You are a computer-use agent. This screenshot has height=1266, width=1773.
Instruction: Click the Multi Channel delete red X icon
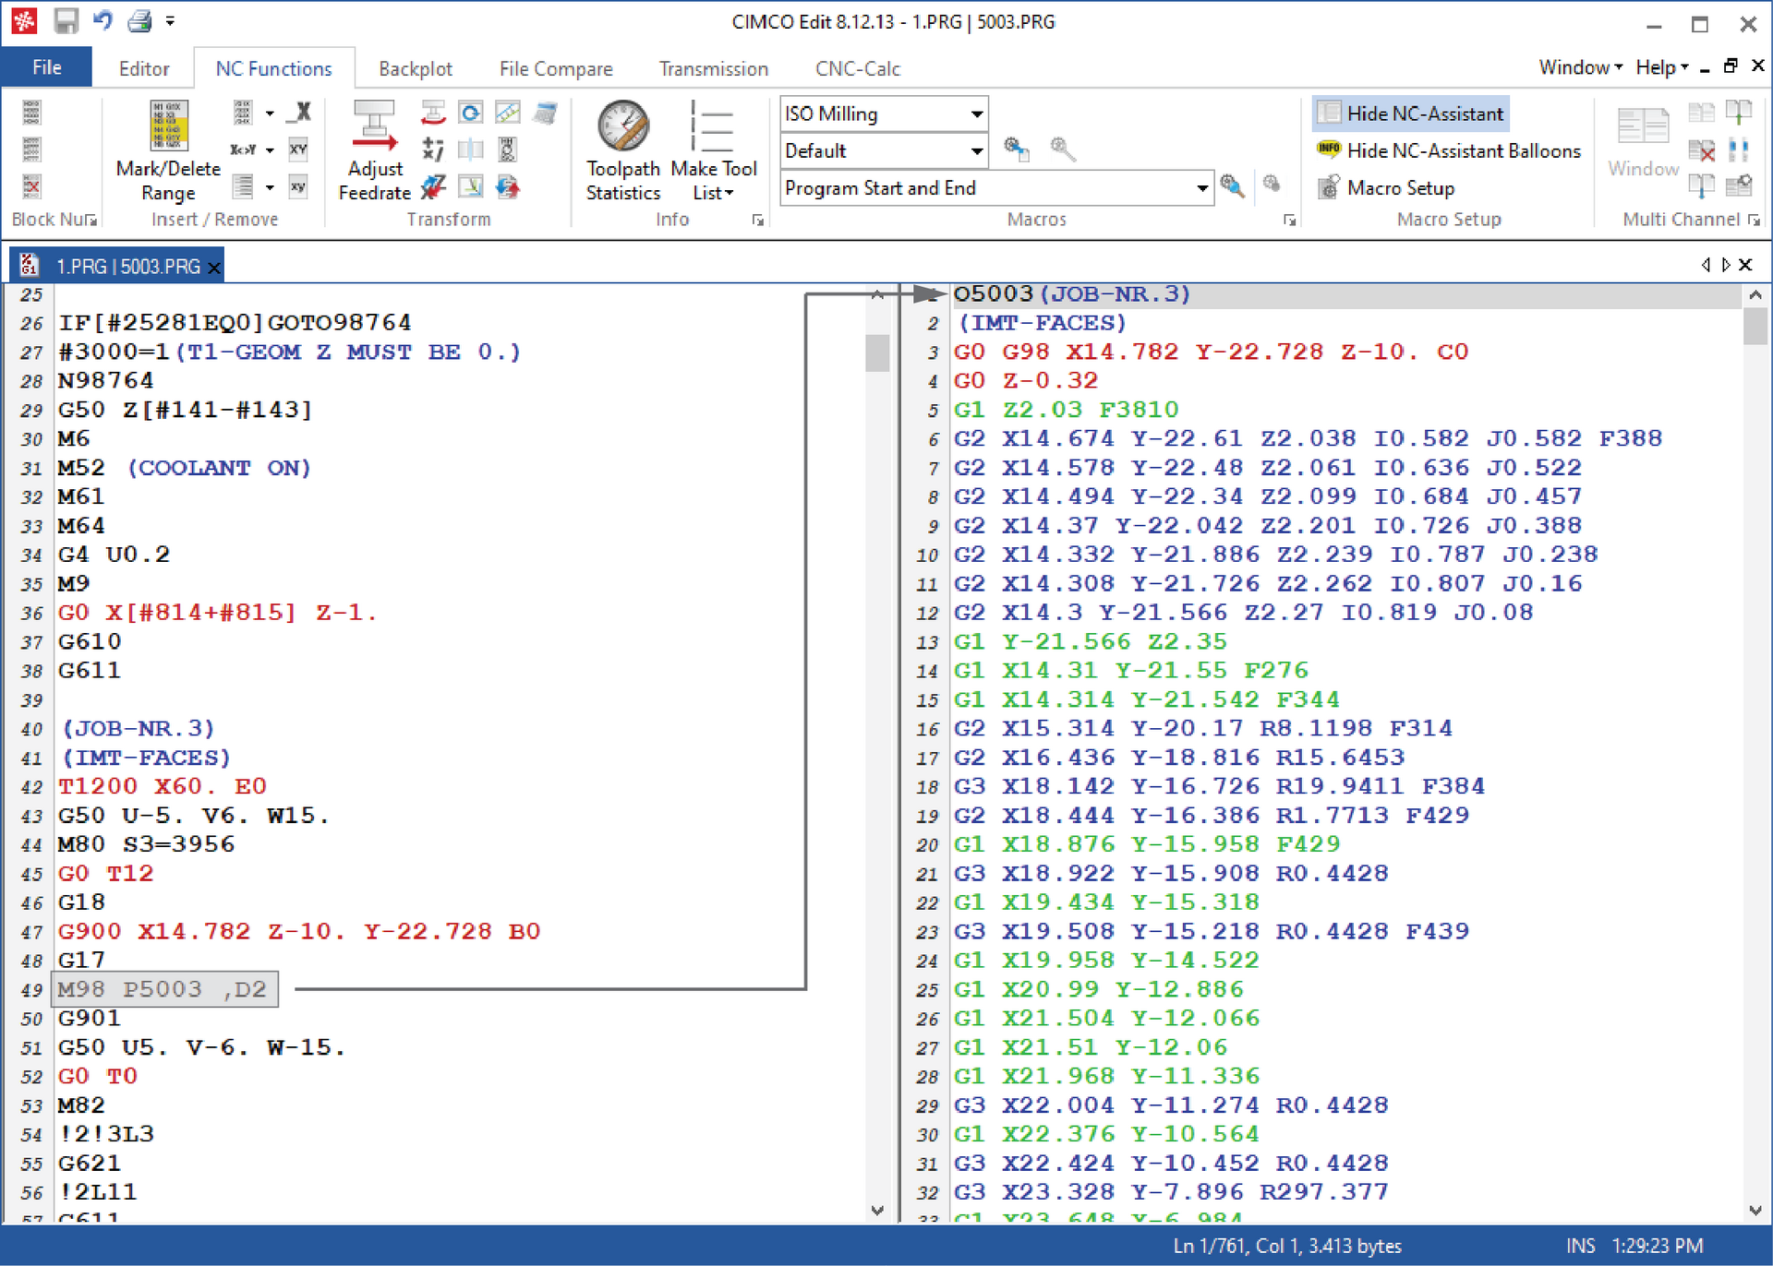point(1701,149)
